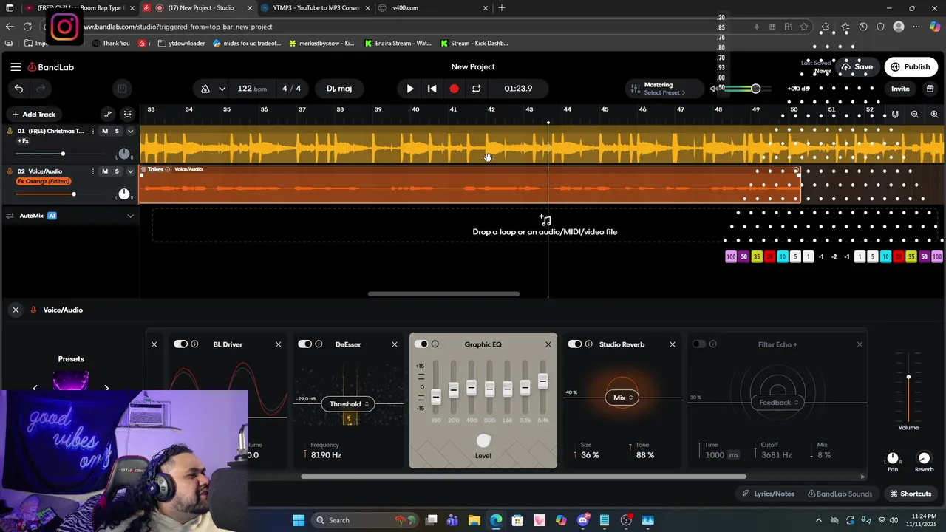Change the 4 / 4 time signature

(291, 89)
